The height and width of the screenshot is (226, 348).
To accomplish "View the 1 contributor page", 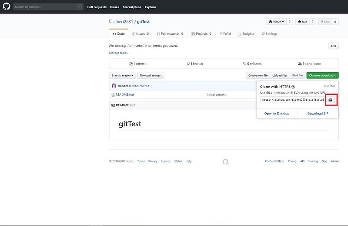I will pos(310,64).
